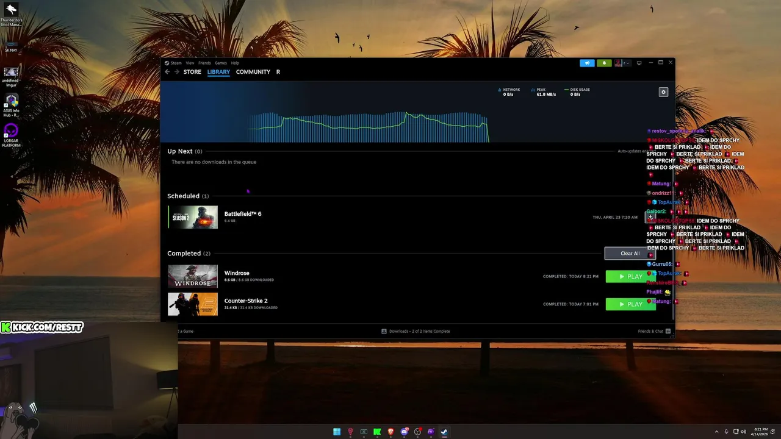Screen dimensions: 781x439
Task: Show hidden system tray icons
Action: coord(717,432)
